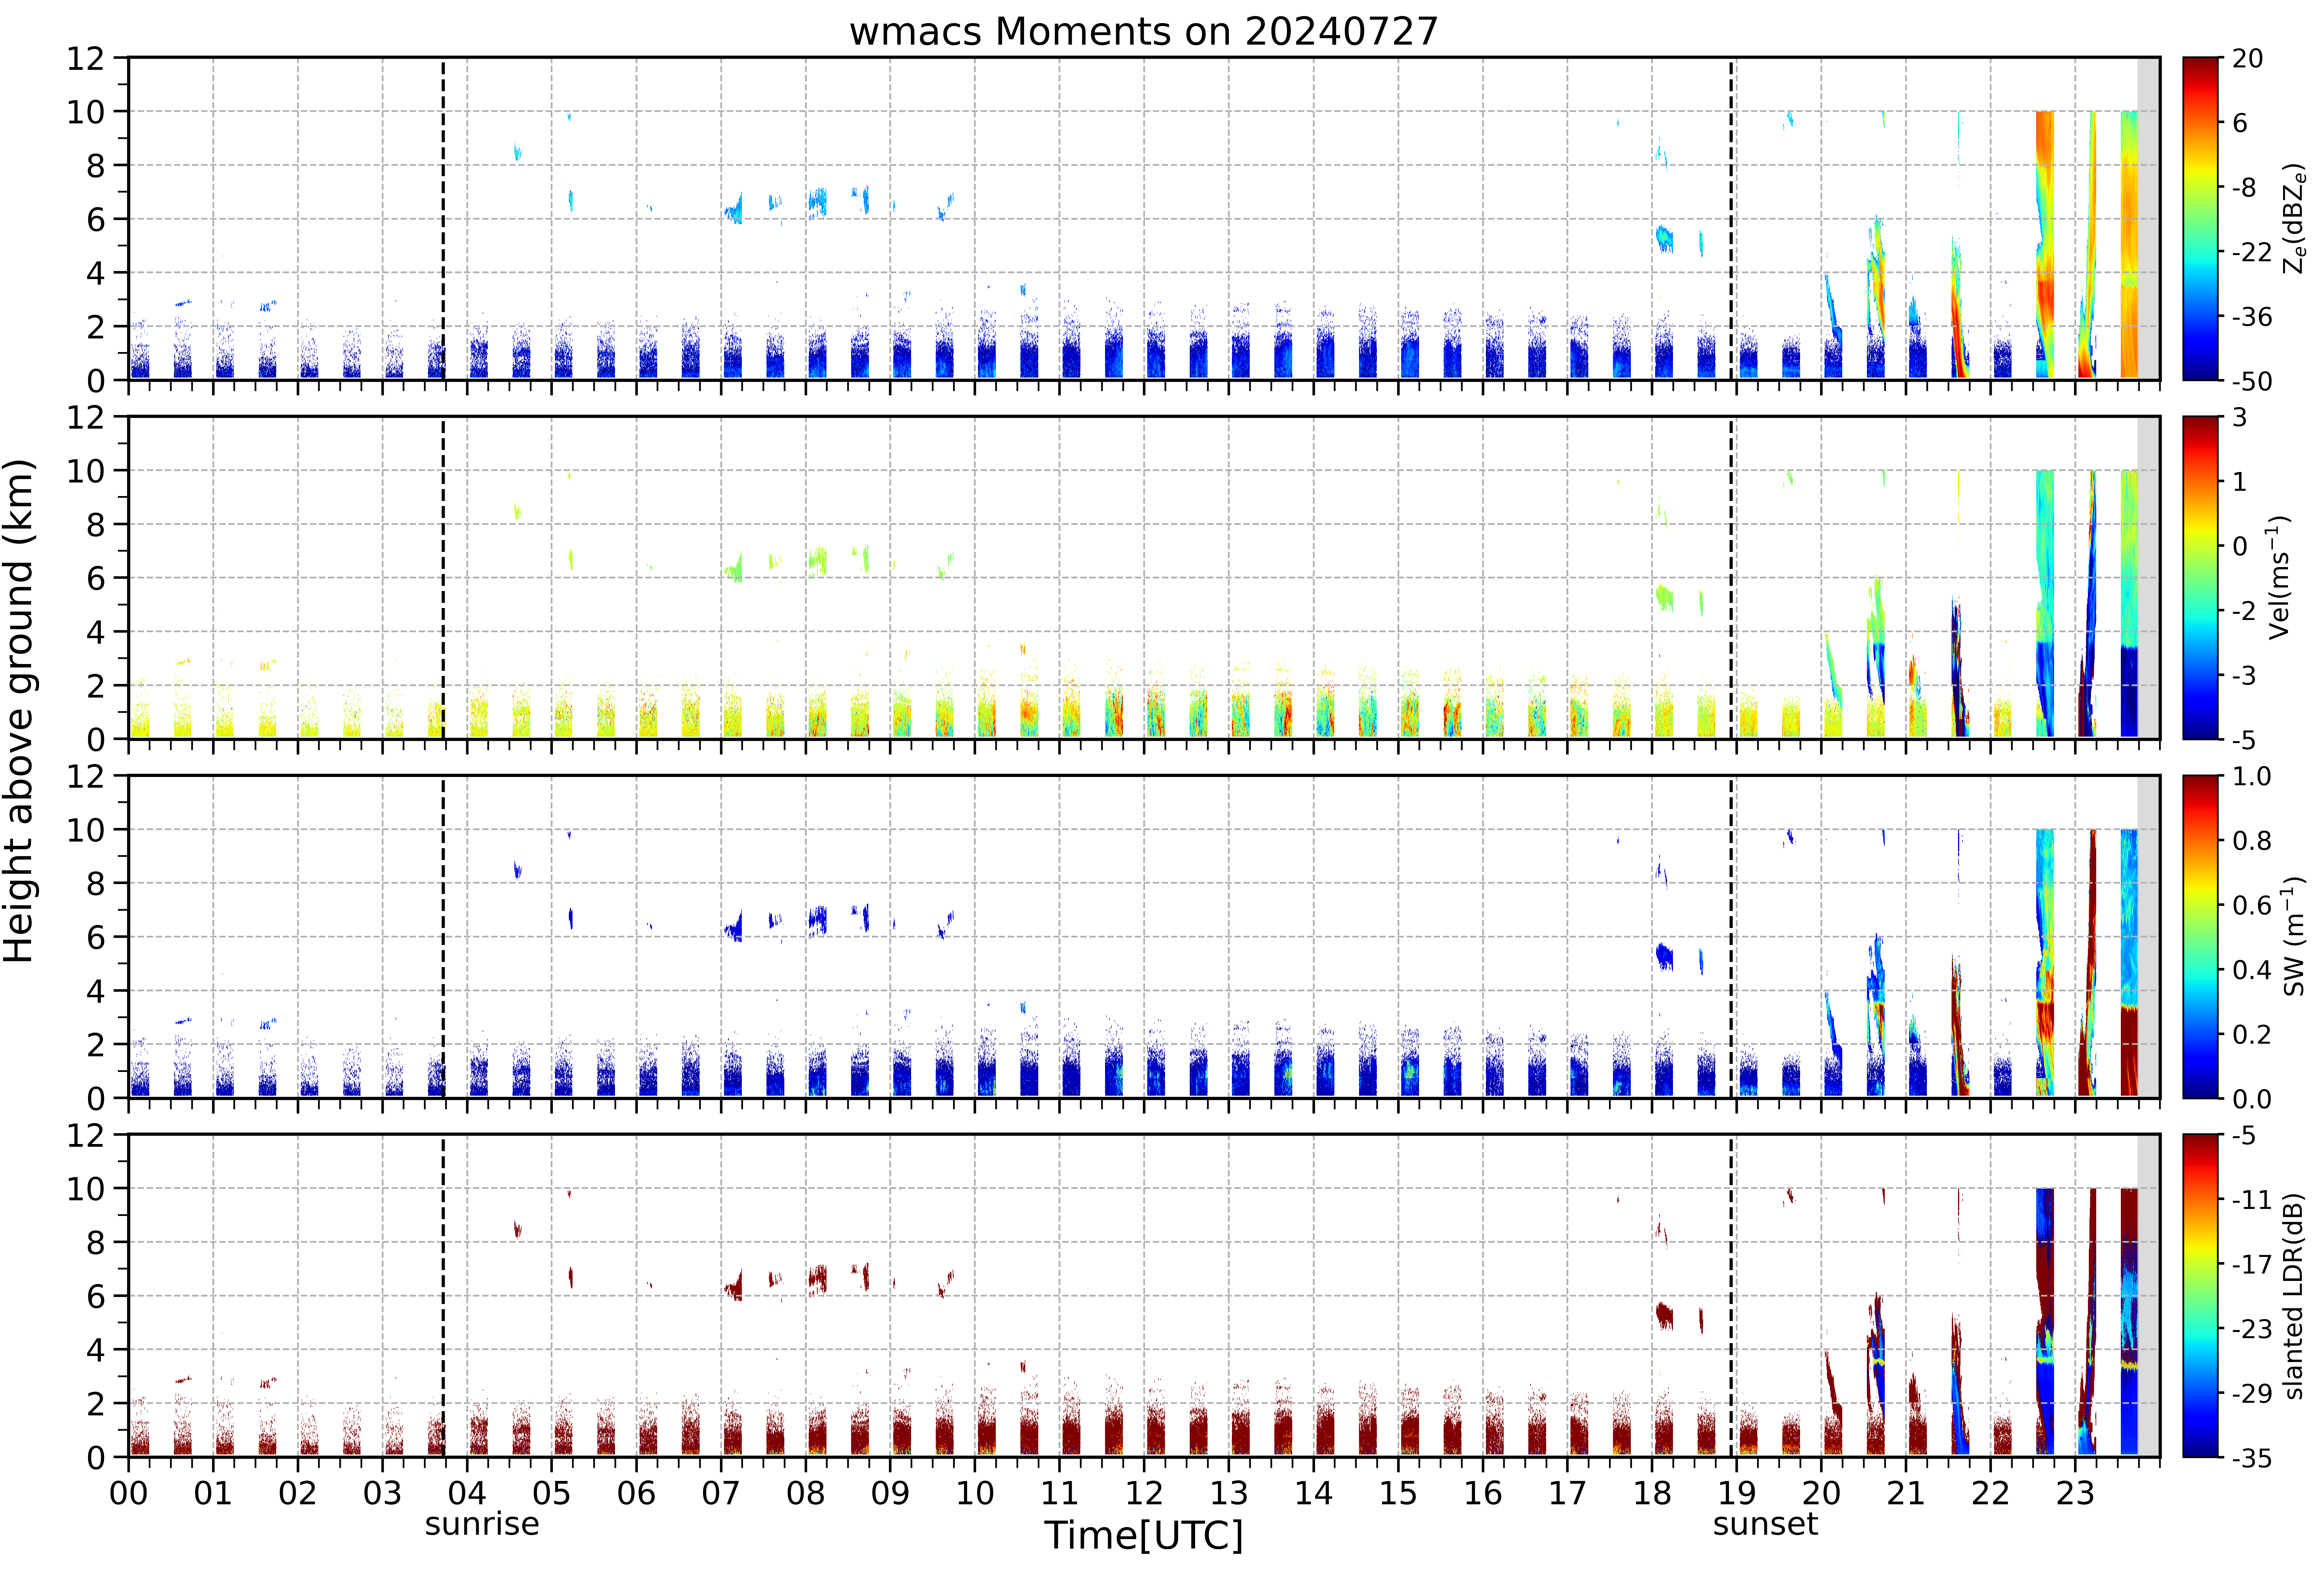Screen dimensions: 2324x1572
Task: Click the sunrise dashed line in the reflectivity panel
Action: [x=443, y=219]
